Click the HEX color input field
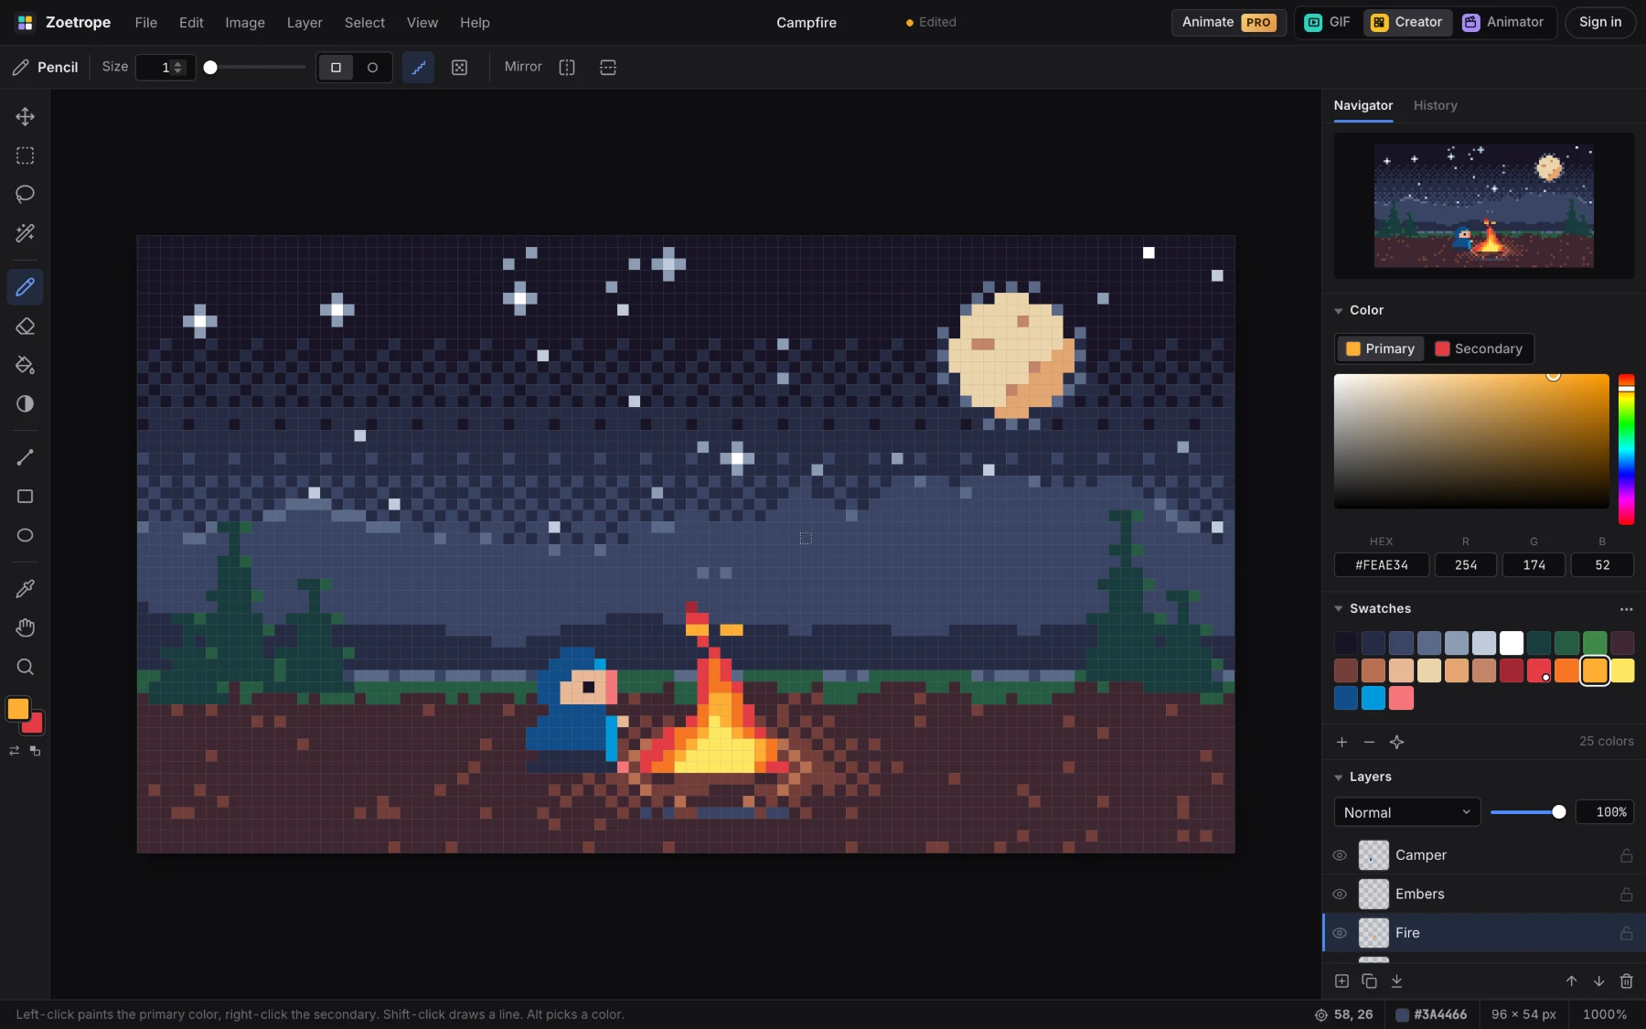1646x1029 pixels. 1381,565
